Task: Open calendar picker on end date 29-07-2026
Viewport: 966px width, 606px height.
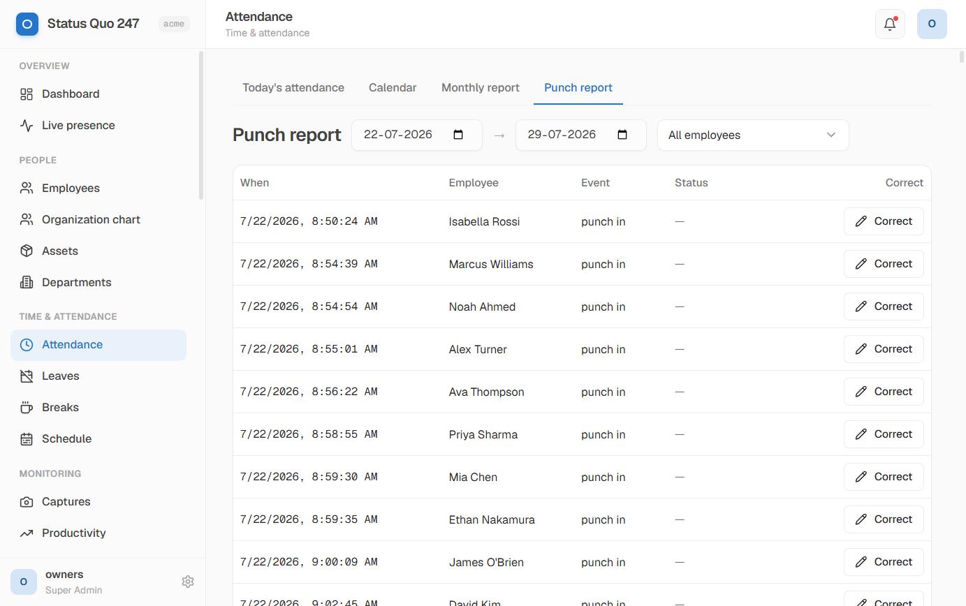Action: tap(622, 135)
